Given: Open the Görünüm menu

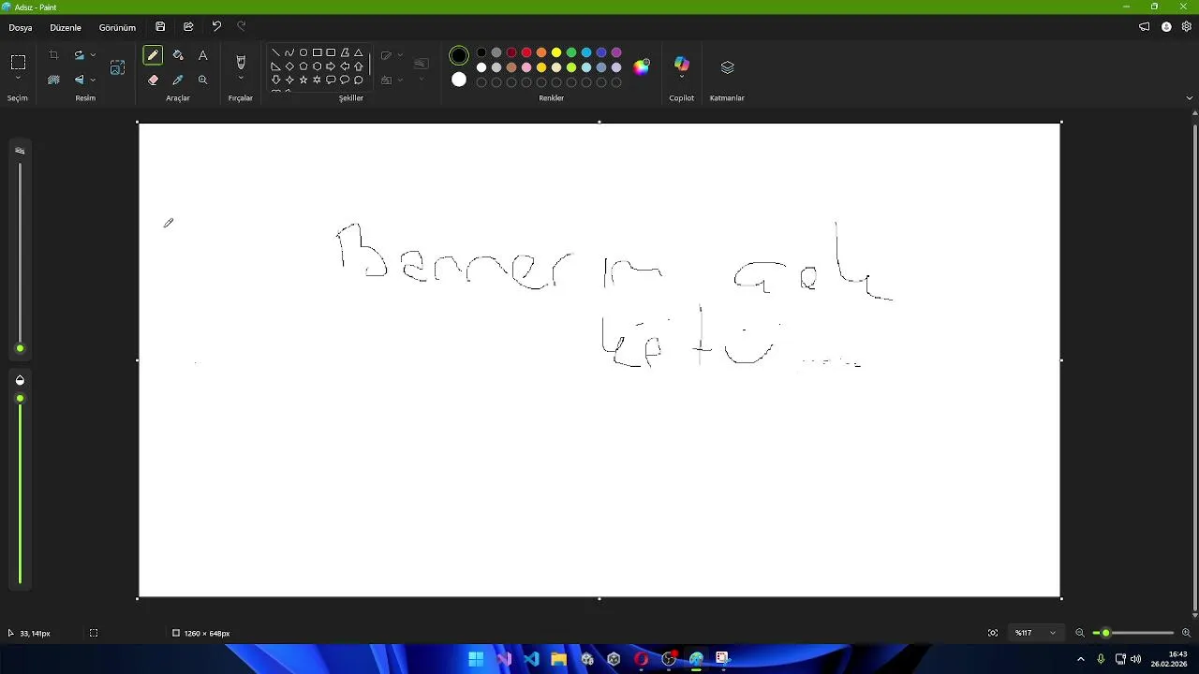Looking at the screenshot, I should click(x=117, y=27).
